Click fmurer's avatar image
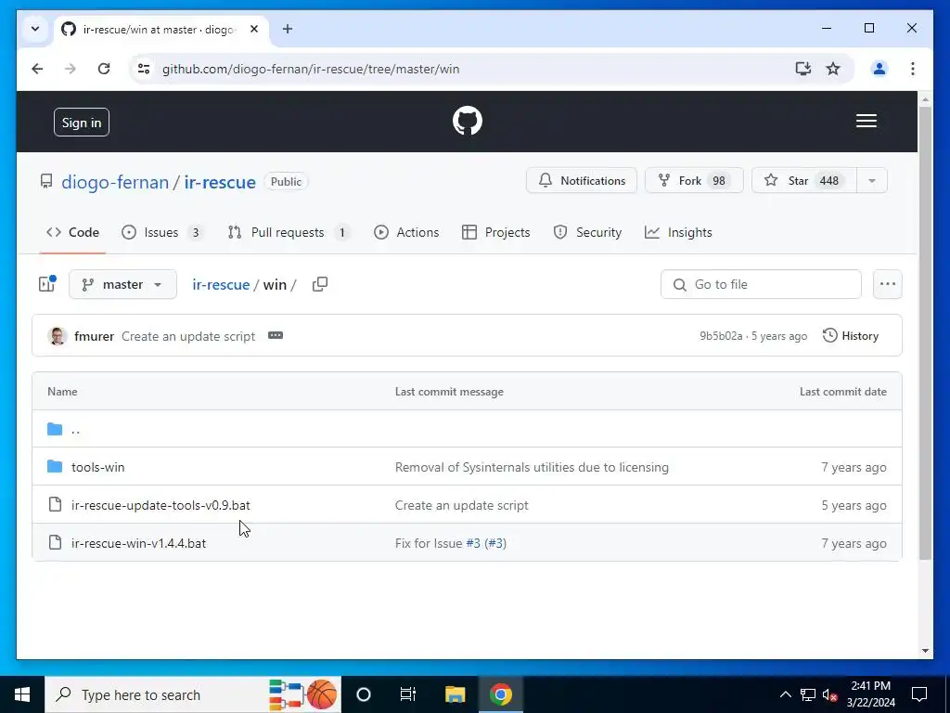950x713 pixels. (58, 336)
